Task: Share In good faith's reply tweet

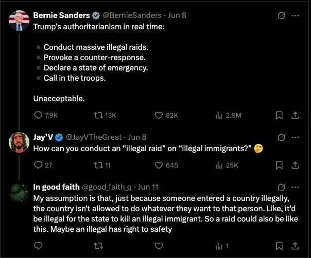Action: (295, 246)
